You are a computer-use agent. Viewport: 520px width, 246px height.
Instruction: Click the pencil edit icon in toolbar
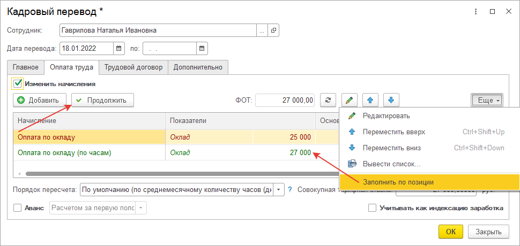pos(349,100)
